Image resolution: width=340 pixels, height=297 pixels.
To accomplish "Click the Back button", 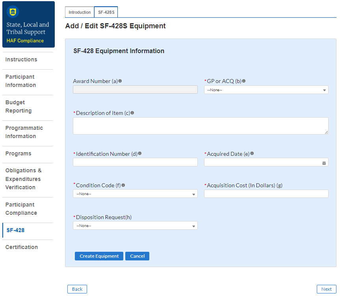I will point(77,289).
